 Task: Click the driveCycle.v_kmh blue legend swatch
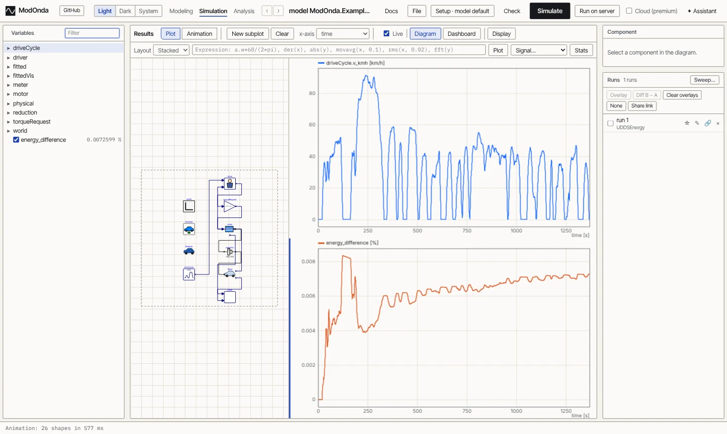(x=321, y=63)
